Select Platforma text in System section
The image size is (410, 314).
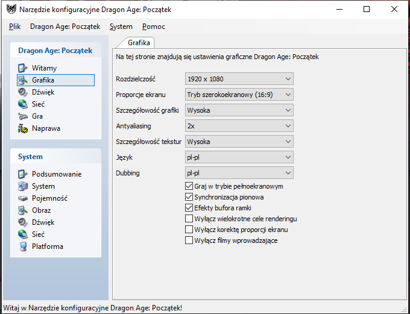coord(48,246)
